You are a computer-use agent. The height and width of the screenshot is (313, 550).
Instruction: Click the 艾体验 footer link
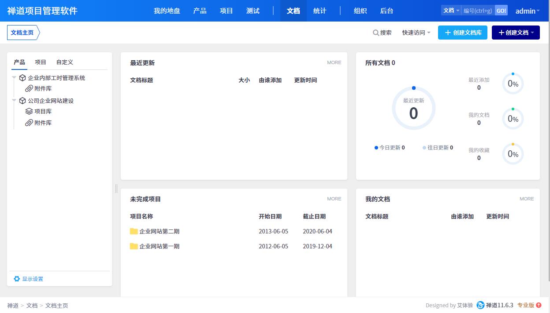pyautogui.click(x=465, y=305)
